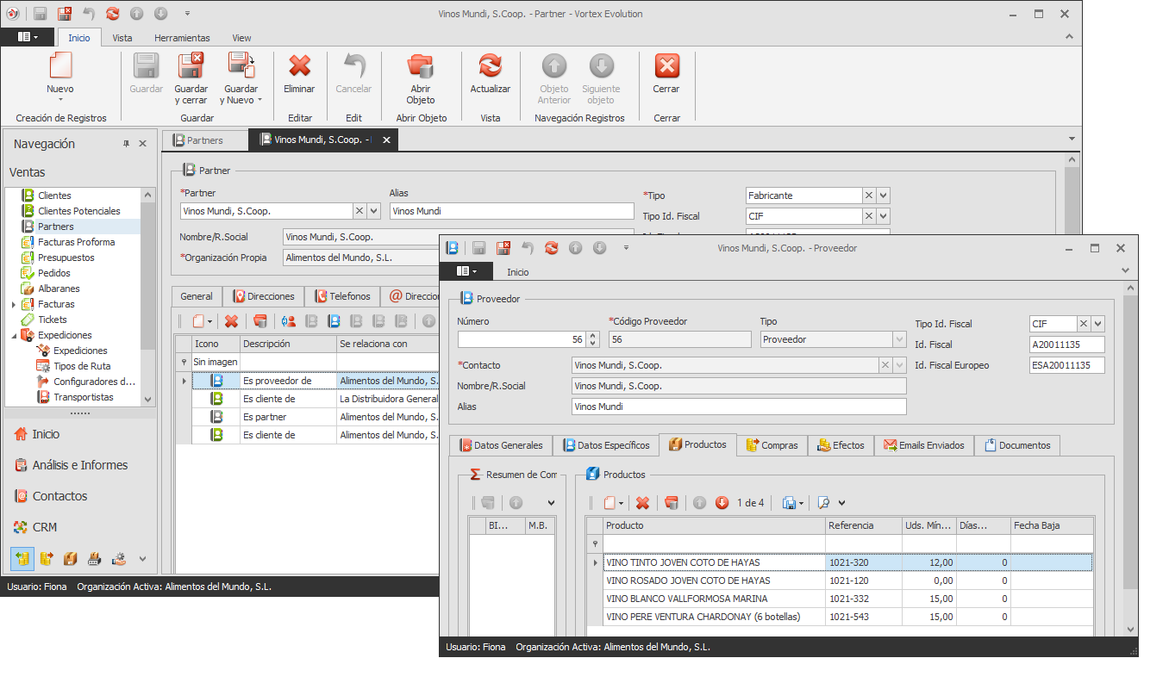The height and width of the screenshot is (683, 1169).
Task: Select Transportistas in navigation tree
Action: click(83, 397)
